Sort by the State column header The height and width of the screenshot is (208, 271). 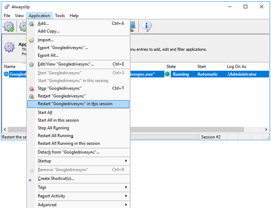click(x=180, y=67)
